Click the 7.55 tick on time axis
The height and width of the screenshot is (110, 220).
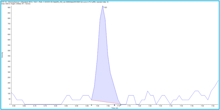point(213,106)
